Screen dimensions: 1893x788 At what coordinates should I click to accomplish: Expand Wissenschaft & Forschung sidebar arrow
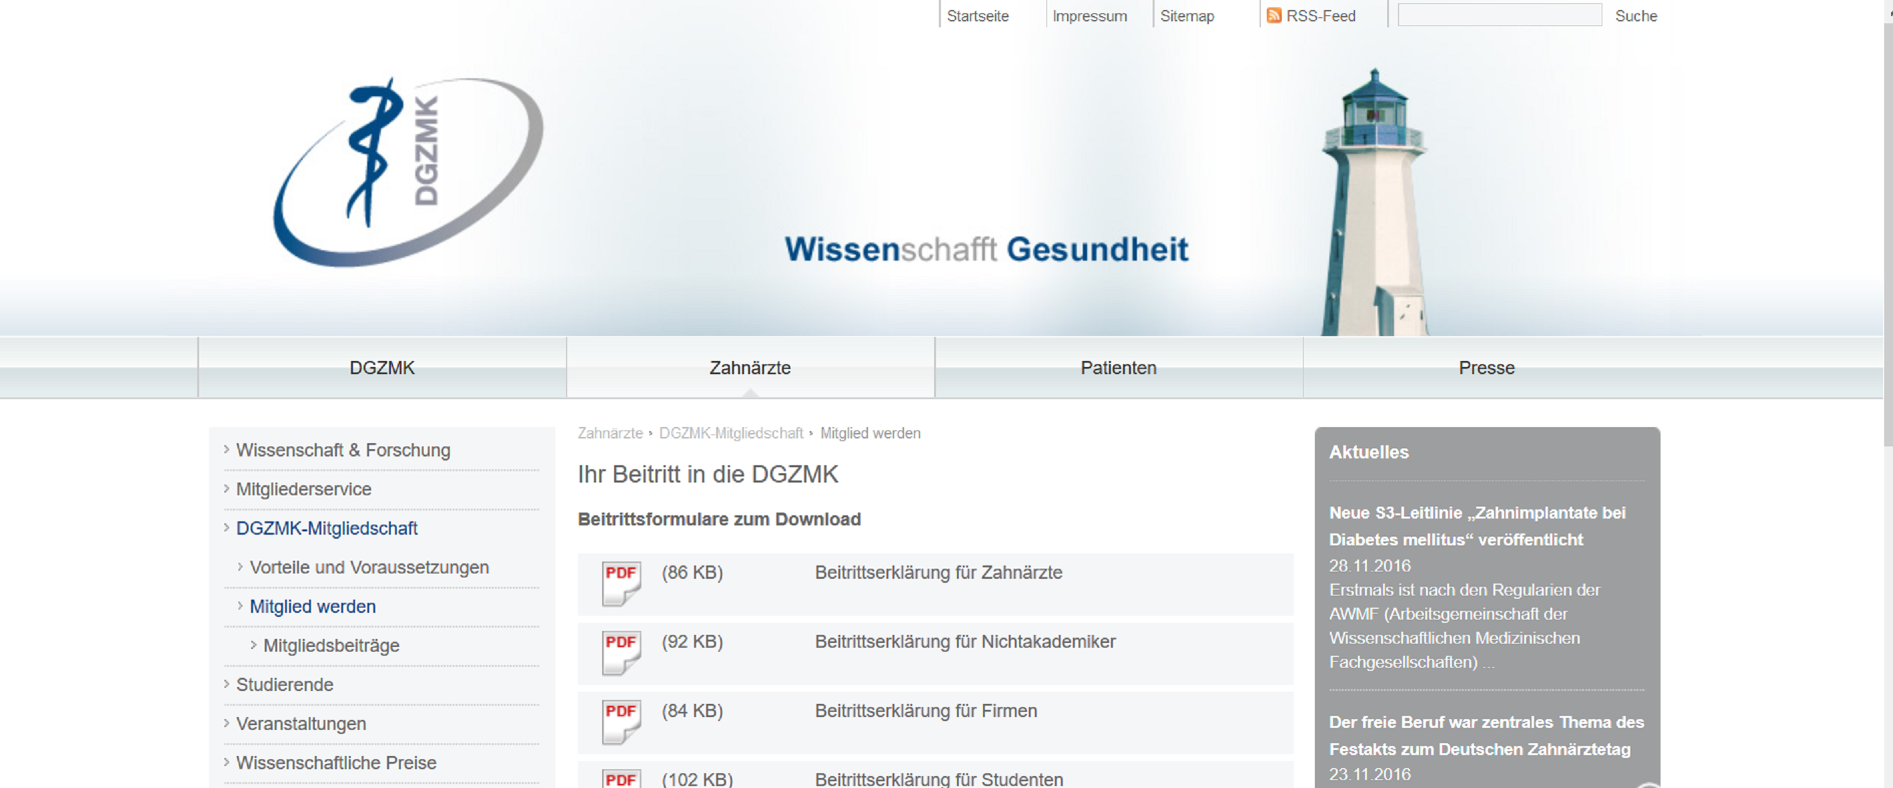point(227,449)
